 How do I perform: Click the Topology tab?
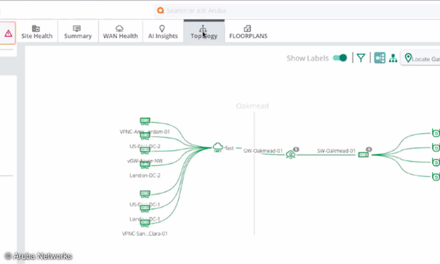point(204,32)
